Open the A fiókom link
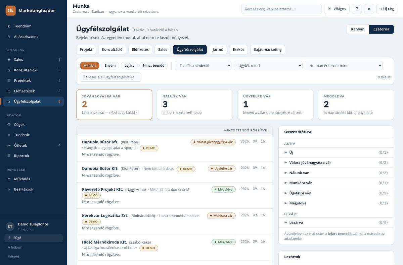Screen dimensions: 403x265 click(15, 247)
